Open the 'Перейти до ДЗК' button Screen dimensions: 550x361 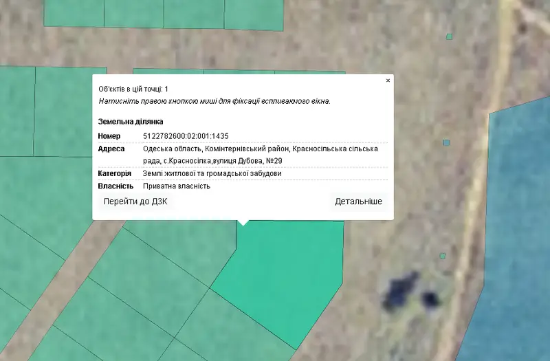coord(135,201)
